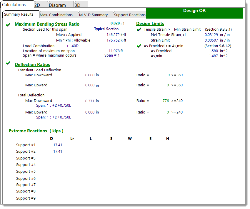Open the Deflection Ratios section
250x209 pixels.
[32, 64]
